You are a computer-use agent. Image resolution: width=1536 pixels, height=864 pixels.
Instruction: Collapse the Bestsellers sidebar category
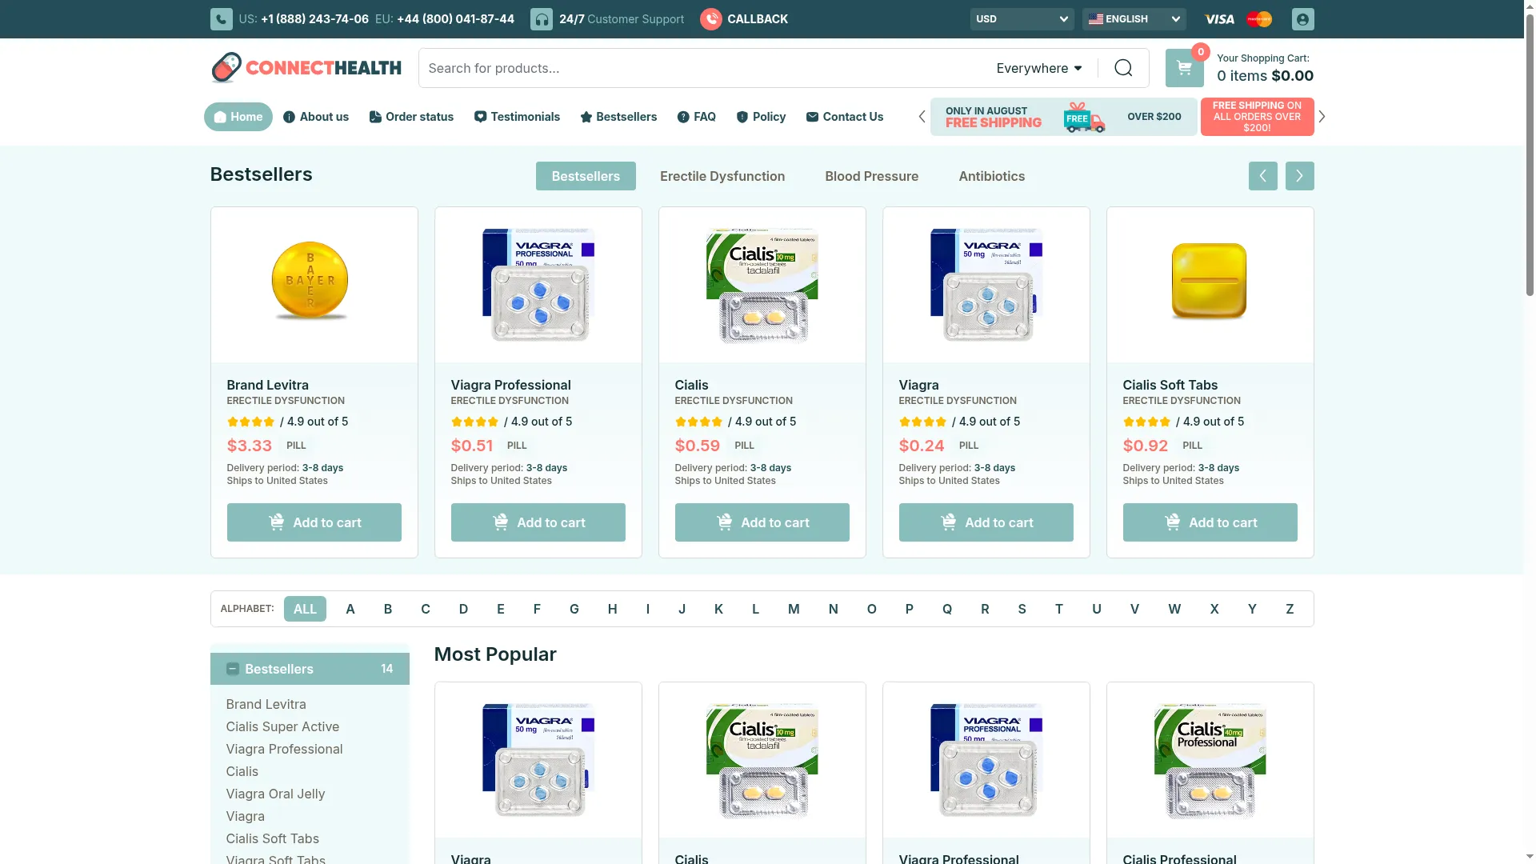point(233,669)
